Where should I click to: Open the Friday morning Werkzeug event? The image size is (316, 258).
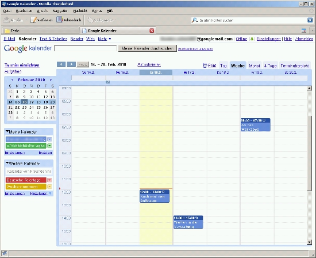coord(255,124)
